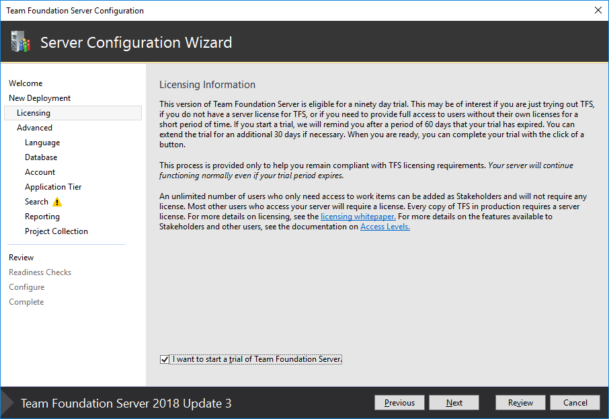Viewport: 609px width, 419px height.
Task: Go back with the Previous button
Action: tap(399, 403)
